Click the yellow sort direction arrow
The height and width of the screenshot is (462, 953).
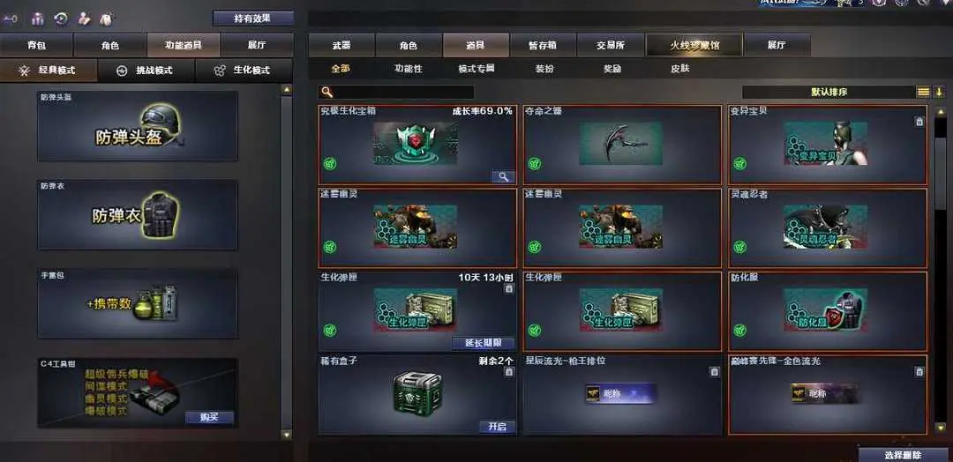(939, 93)
